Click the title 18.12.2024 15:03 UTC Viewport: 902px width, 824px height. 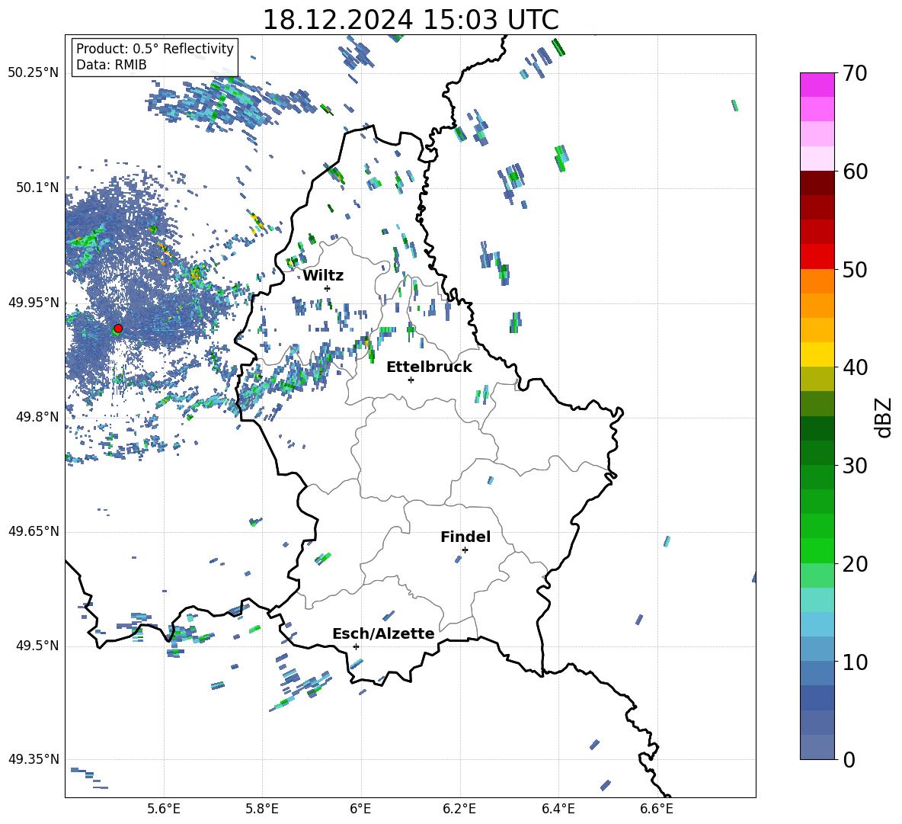pyautogui.click(x=411, y=20)
